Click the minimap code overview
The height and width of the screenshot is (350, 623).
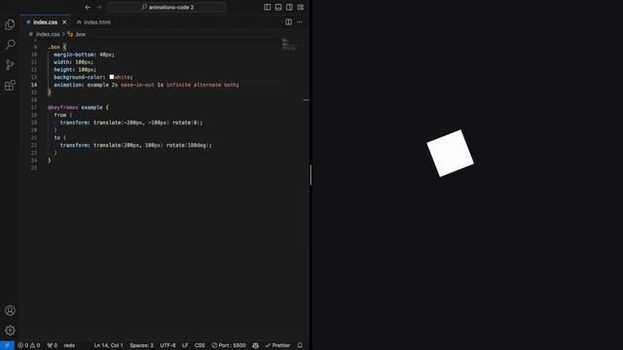pyautogui.click(x=289, y=45)
